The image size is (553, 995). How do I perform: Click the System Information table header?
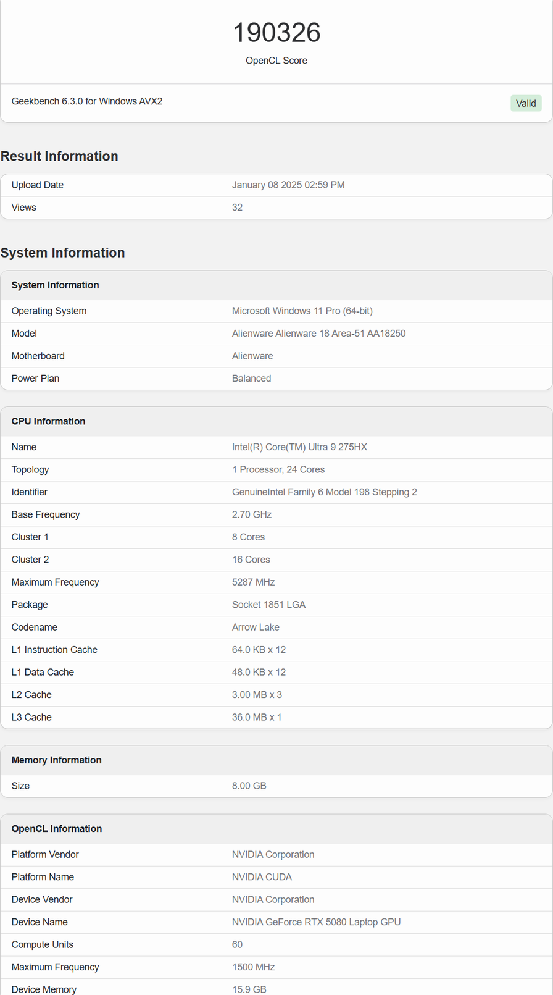tap(55, 285)
